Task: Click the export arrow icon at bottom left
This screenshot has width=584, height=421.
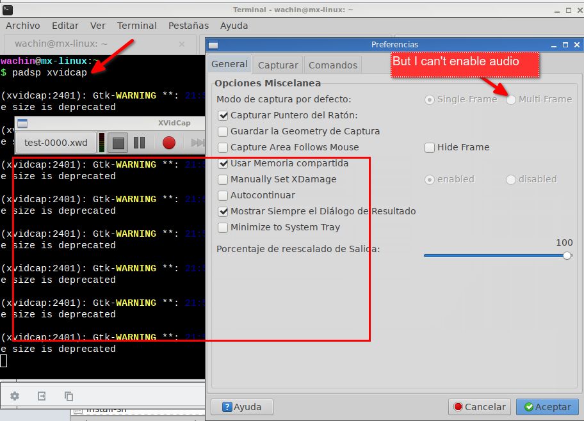Action: (42, 396)
